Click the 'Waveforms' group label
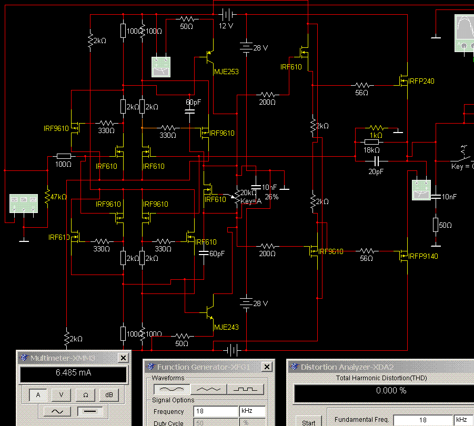474x426 pixels. tap(168, 378)
